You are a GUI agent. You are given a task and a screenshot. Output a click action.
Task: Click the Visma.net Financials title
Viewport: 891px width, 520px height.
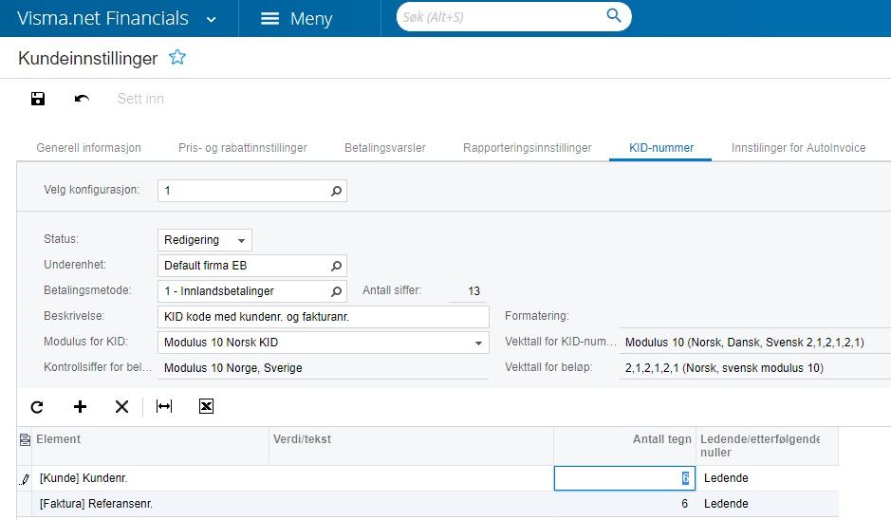[102, 18]
